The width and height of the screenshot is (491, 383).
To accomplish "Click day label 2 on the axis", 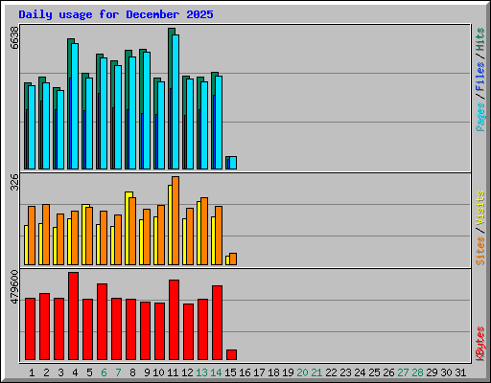I will coord(46,372).
